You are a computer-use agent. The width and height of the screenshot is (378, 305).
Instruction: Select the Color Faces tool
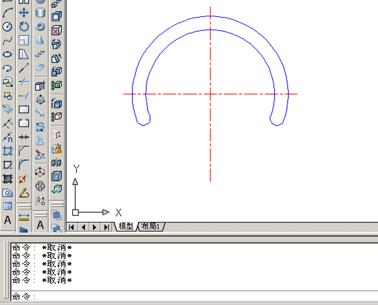pos(57,85)
